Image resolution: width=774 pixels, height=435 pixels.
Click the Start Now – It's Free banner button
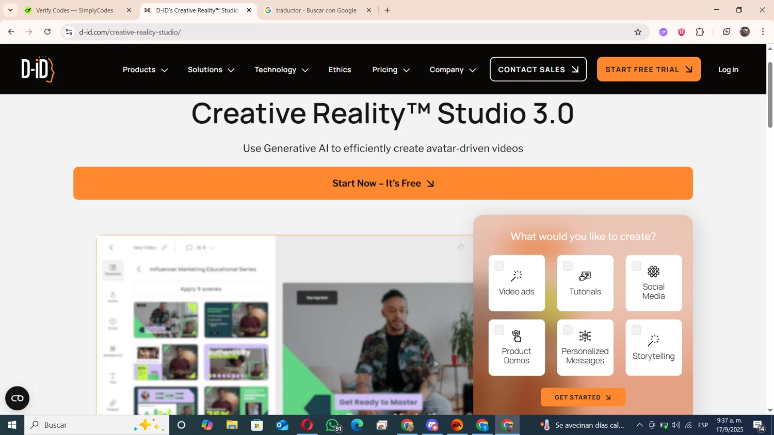click(x=383, y=183)
